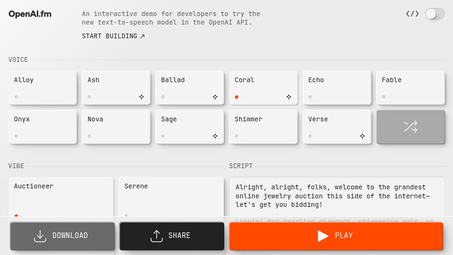Click the shuffle random voice button

click(x=411, y=127)
